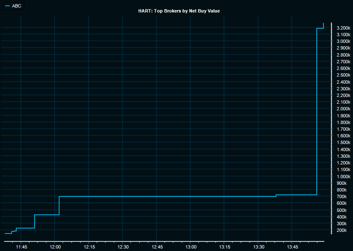
Task: Click the 12:15 x-axis tick label
Action: pos(89,247)
